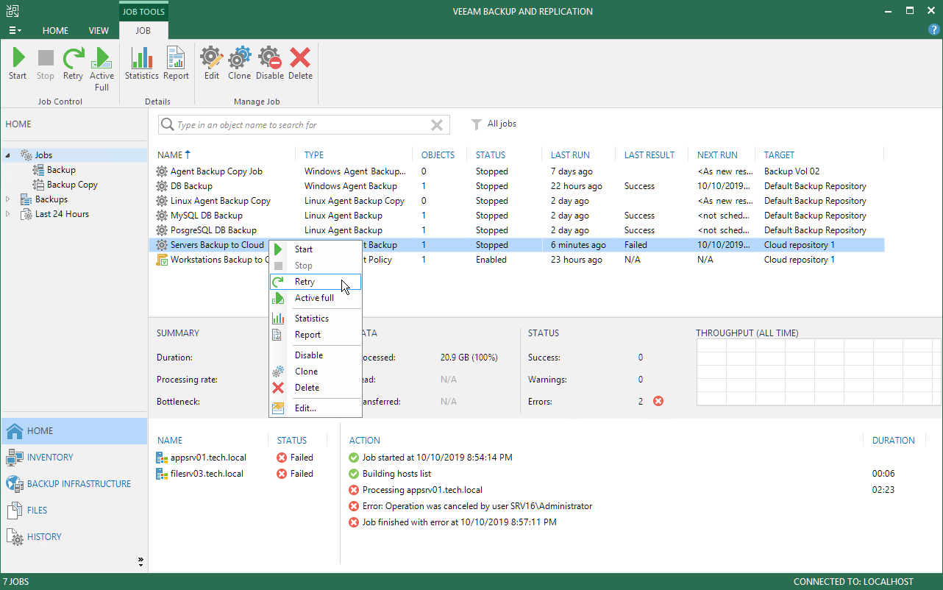The height and width of the screenshot is (590, 943).
Task: Sort by the LAST RESULT column header
Action: coord(650,155)
